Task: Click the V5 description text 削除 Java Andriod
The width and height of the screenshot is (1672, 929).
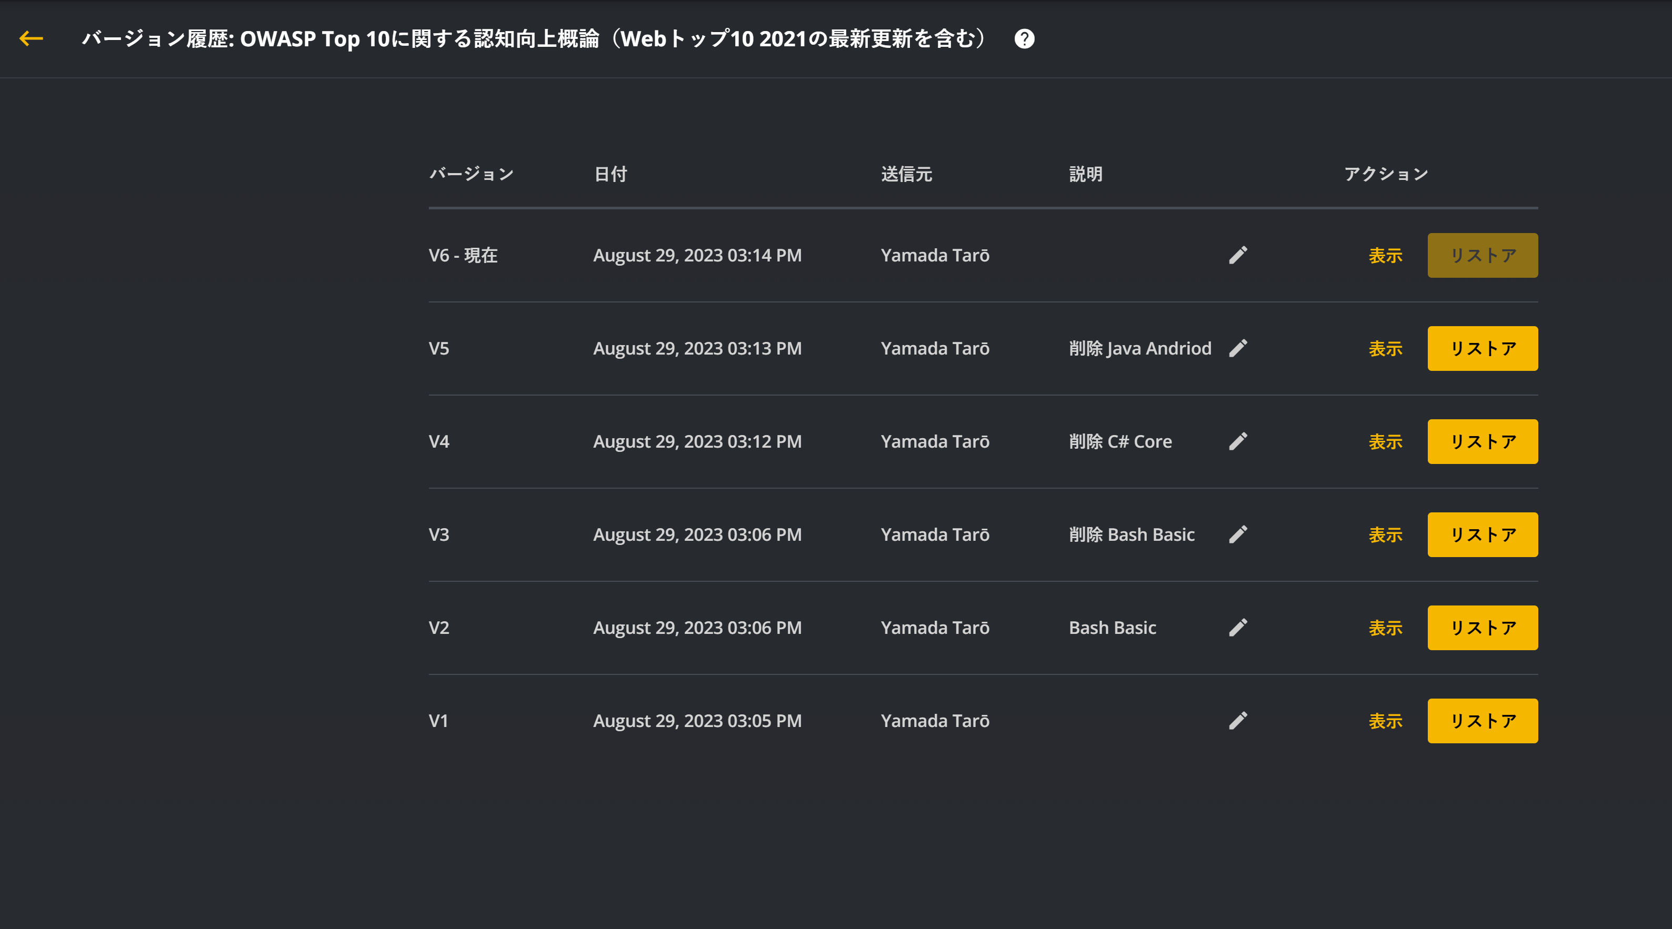Action: [1140, 348]
